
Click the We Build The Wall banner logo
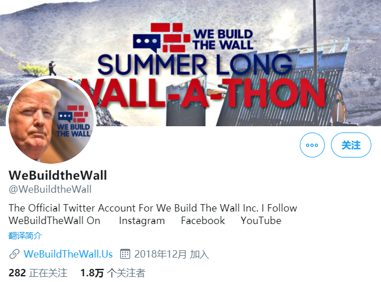pyautogui.click(x=193, y=38)
